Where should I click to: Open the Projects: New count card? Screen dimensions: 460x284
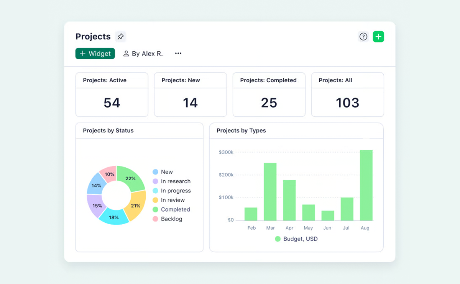pyautogui.click(x=191, y=95)
